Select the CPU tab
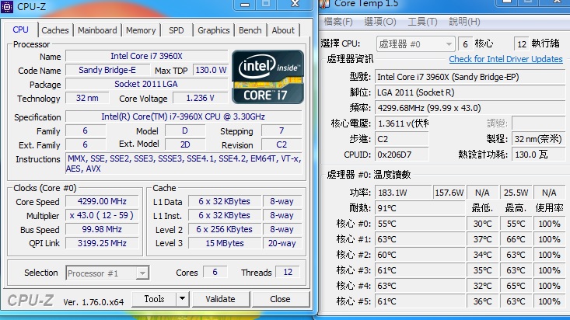570x320 pixels. [x=21, y=30]
